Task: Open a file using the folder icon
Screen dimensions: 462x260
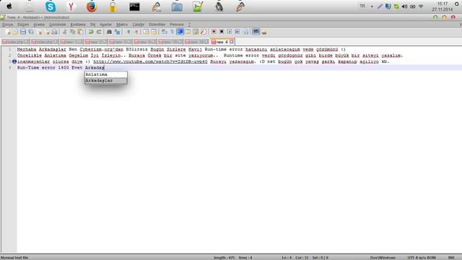Action: (15, 32)
